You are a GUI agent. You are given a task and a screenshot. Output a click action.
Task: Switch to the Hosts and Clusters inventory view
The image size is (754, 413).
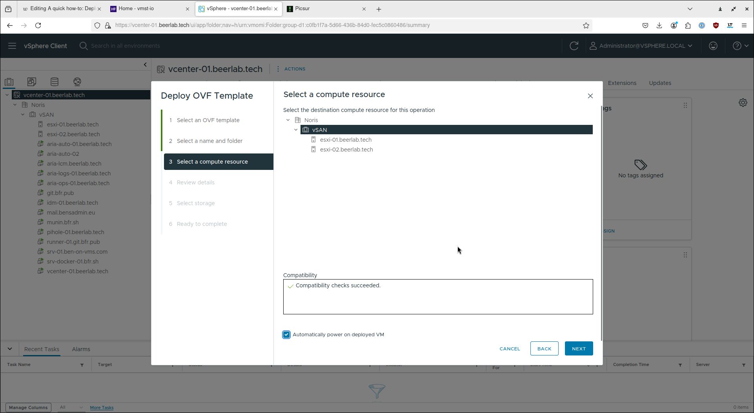pos(9,82)
